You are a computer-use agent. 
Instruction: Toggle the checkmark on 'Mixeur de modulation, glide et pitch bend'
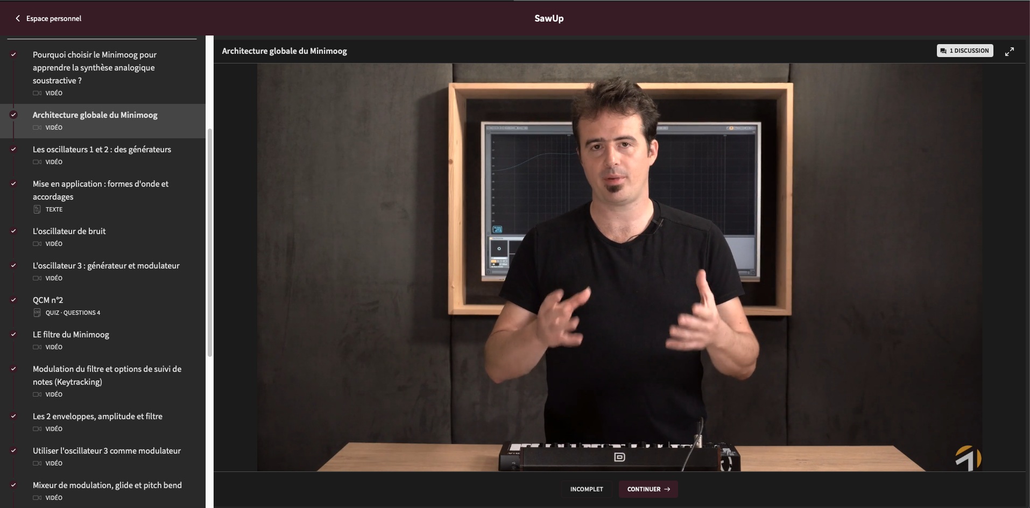pyautogui.click(x=13, y=485)
